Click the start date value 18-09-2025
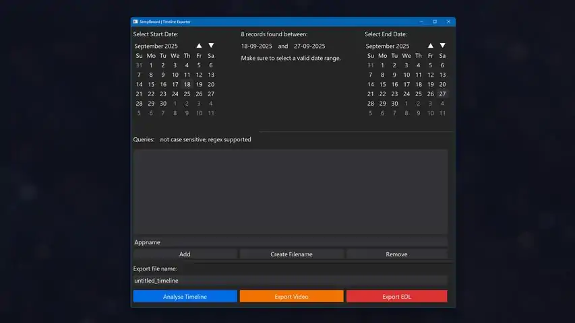 (x=257, y=46)
